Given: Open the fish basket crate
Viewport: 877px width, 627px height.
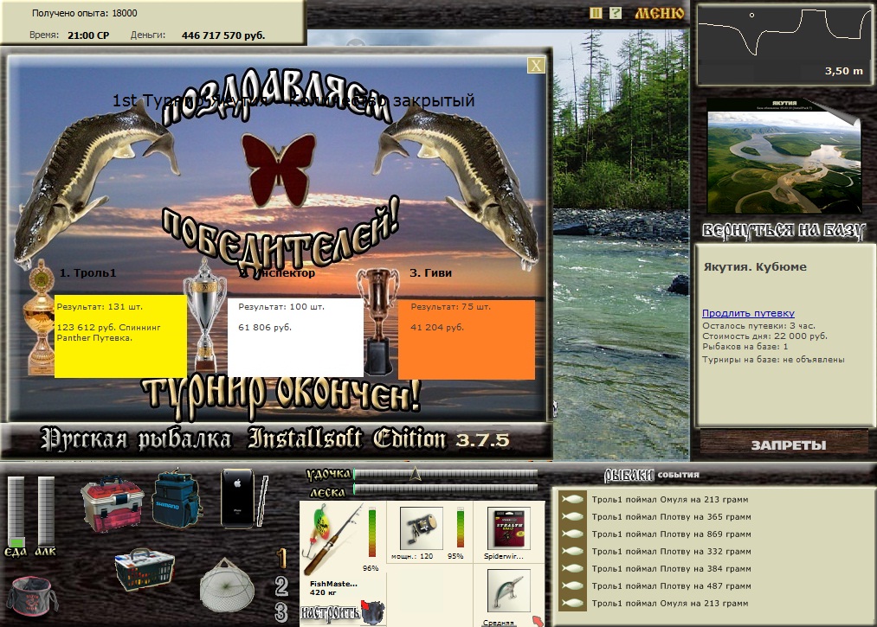Looking at the screenshot, I should 145,569.
